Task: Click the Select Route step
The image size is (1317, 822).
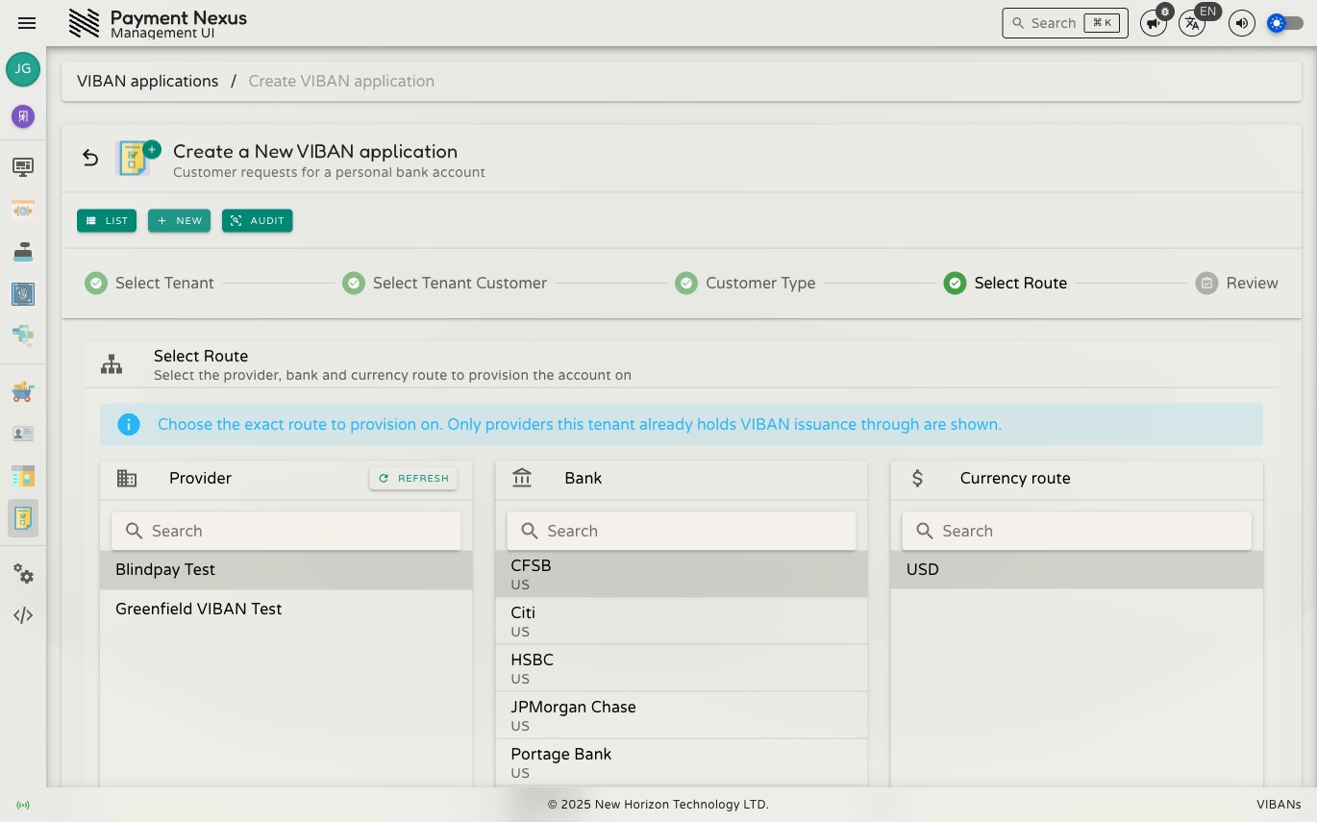Action: point(1006,283)
